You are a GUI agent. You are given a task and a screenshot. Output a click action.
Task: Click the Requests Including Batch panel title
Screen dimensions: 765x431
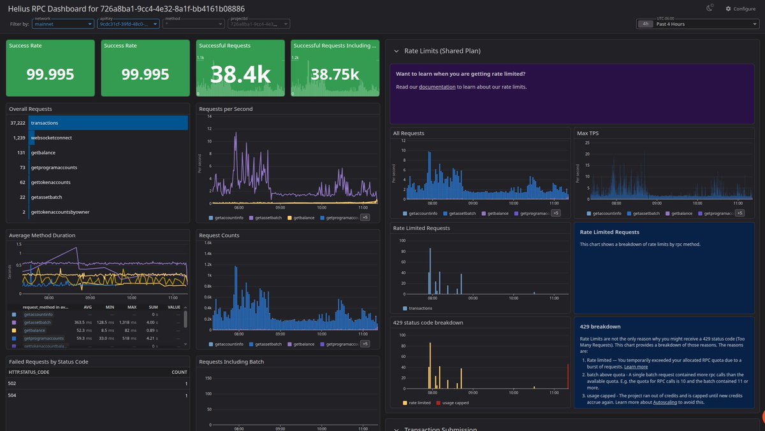tap(231, 362)
